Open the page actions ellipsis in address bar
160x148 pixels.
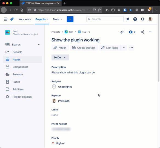[x=89, y=10]
